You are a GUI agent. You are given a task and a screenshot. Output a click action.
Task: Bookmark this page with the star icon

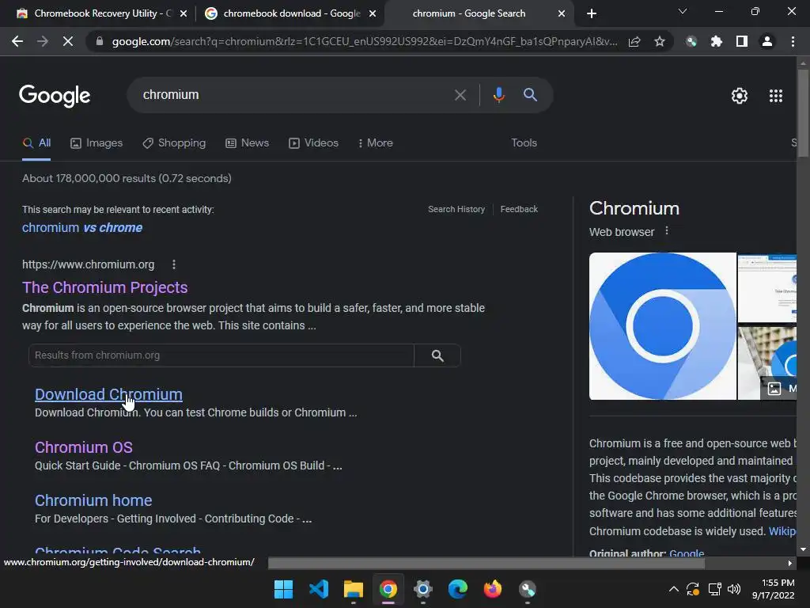click(659, 41)
